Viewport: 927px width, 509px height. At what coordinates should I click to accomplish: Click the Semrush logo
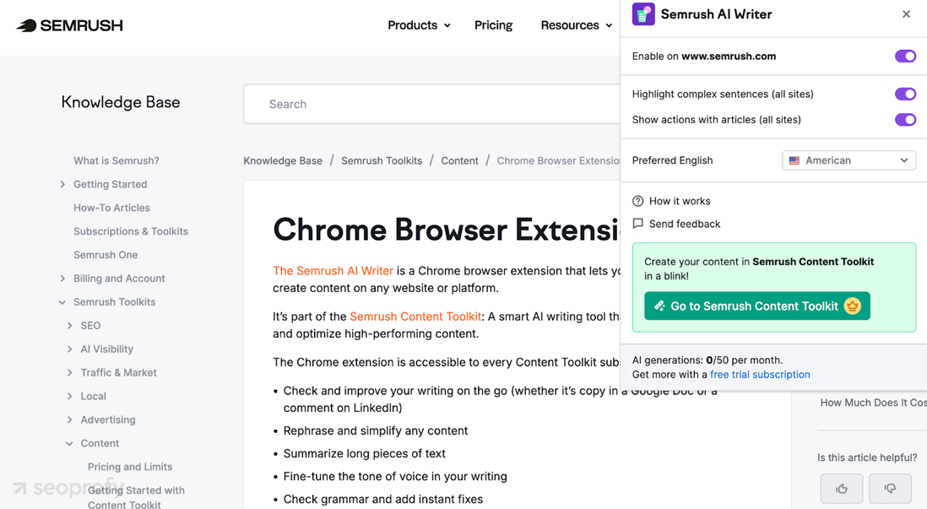(x=69, y=25)
